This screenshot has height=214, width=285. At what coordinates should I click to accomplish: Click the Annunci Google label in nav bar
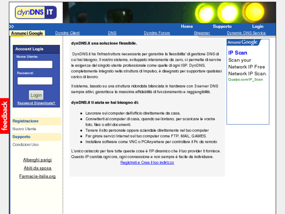[x=27, y=33]
